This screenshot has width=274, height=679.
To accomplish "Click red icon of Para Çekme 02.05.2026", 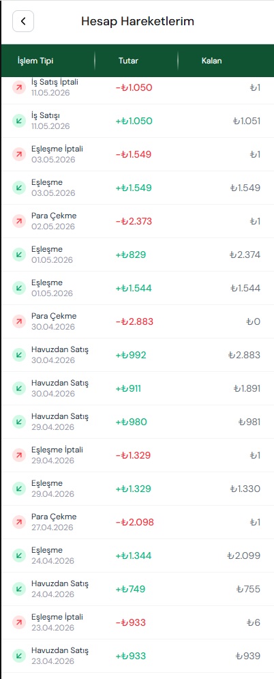I will (19, 221).
